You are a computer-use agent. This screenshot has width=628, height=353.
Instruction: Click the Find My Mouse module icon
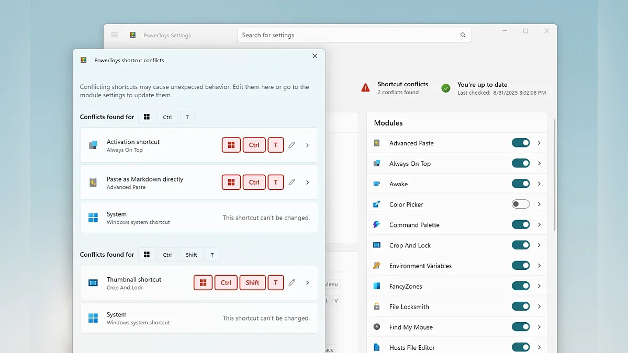coord(377,327)
